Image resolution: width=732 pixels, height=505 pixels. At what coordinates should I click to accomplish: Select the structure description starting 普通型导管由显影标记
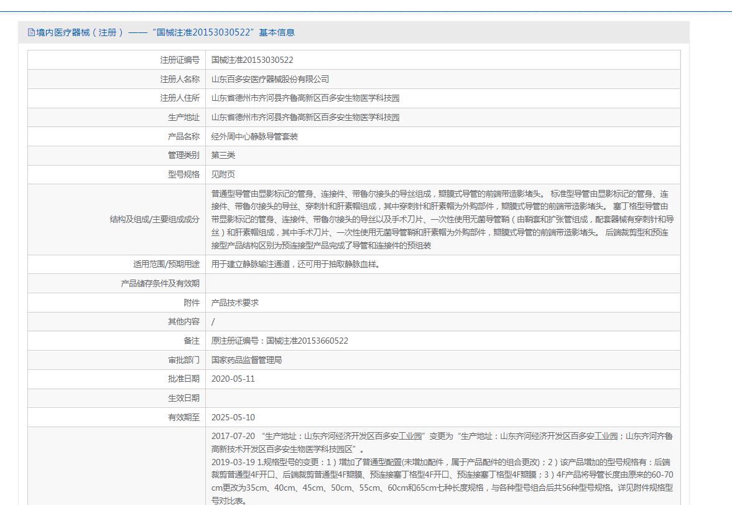pos(443,219)
